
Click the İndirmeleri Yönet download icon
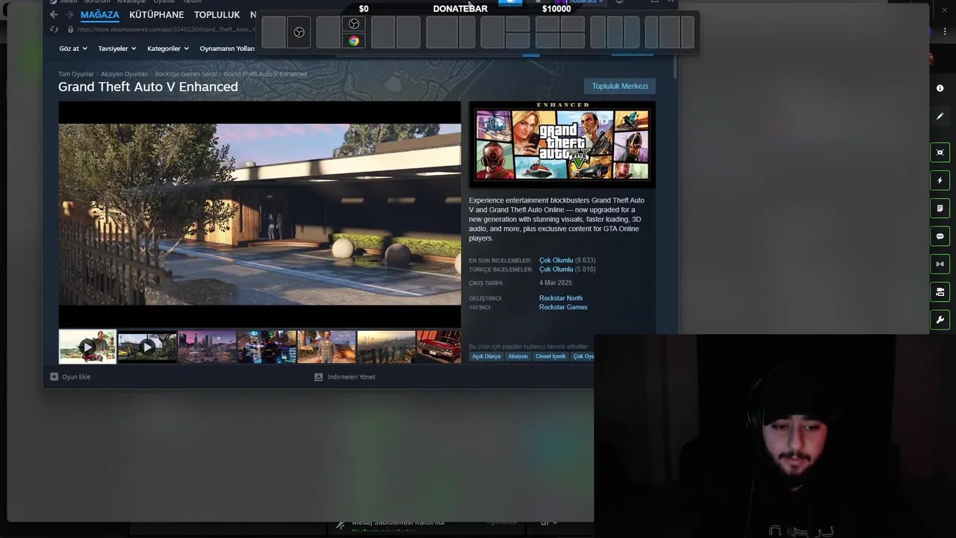click(318, 377)
